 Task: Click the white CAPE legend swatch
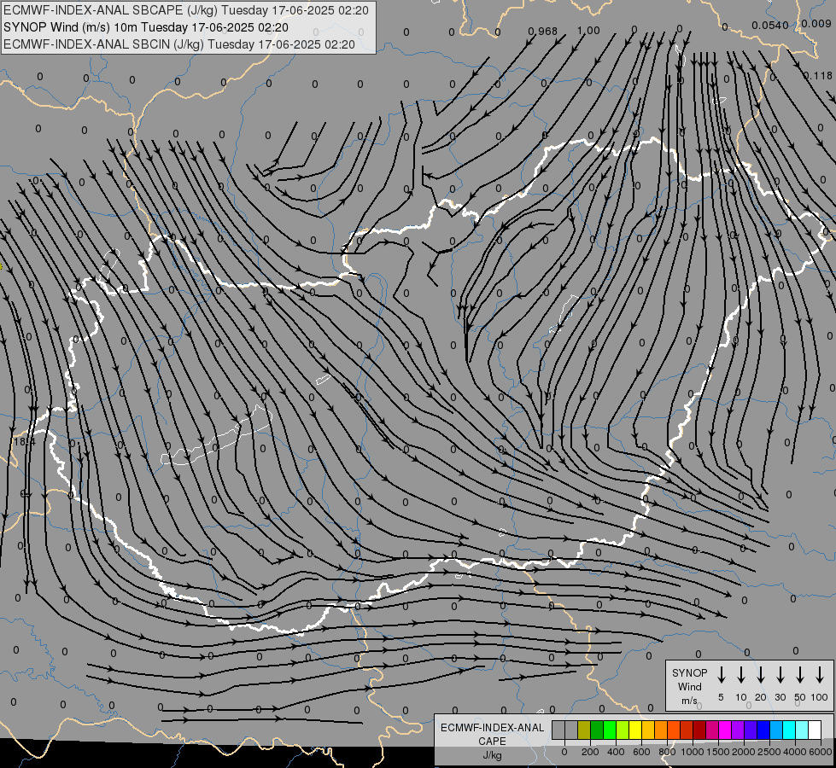[814, 730]
